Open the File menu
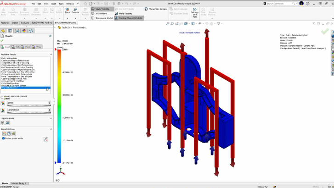Viewport: 334px width, 188px height. point(33,4)
